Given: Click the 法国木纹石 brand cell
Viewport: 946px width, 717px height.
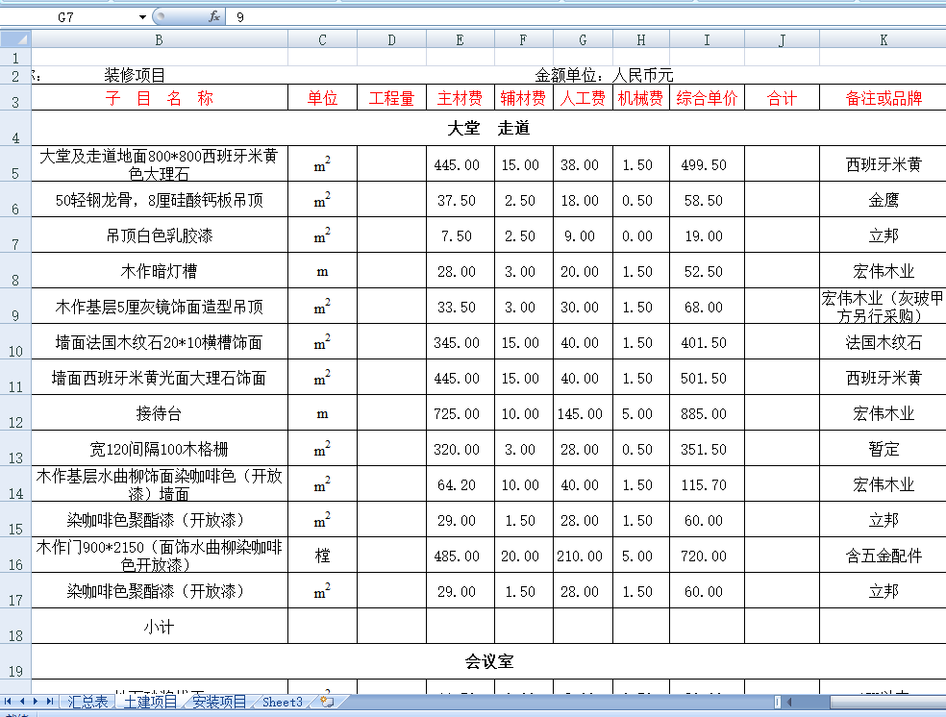Looking at the screenshot, I should point(884,342).
